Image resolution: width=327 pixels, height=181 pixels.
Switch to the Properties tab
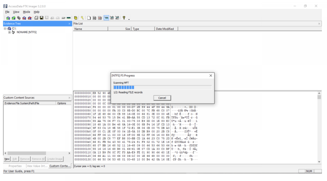point(15,166)
